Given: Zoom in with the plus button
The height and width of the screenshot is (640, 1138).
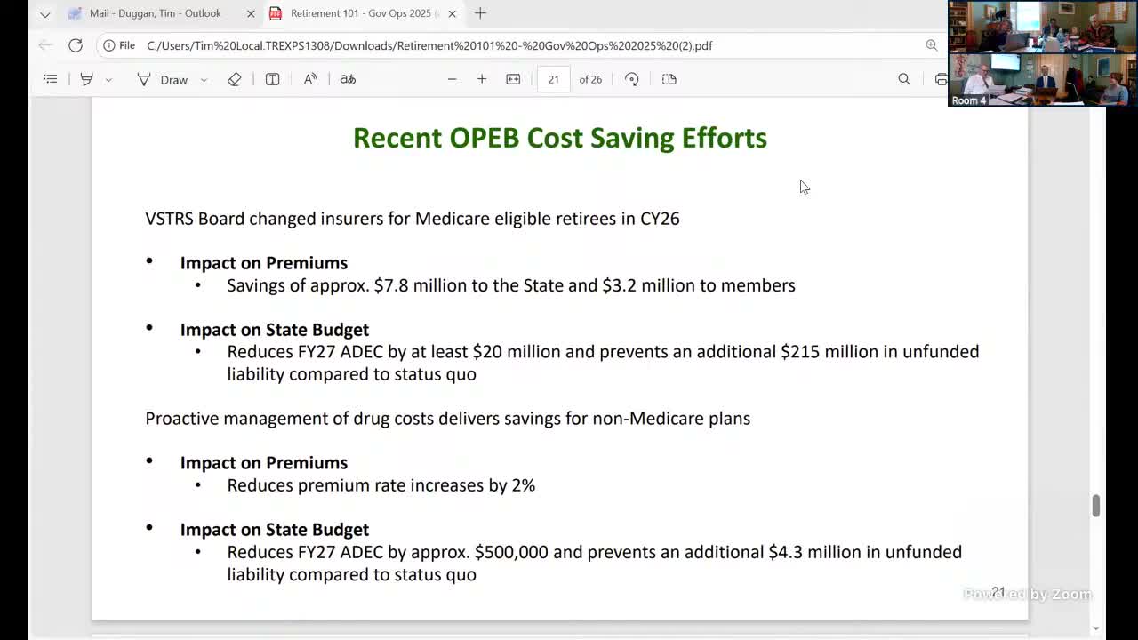Looking at the screenshot, I should coord(482,79).
